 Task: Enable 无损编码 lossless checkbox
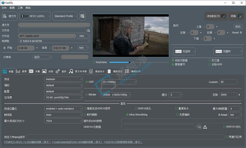(177, 115)
